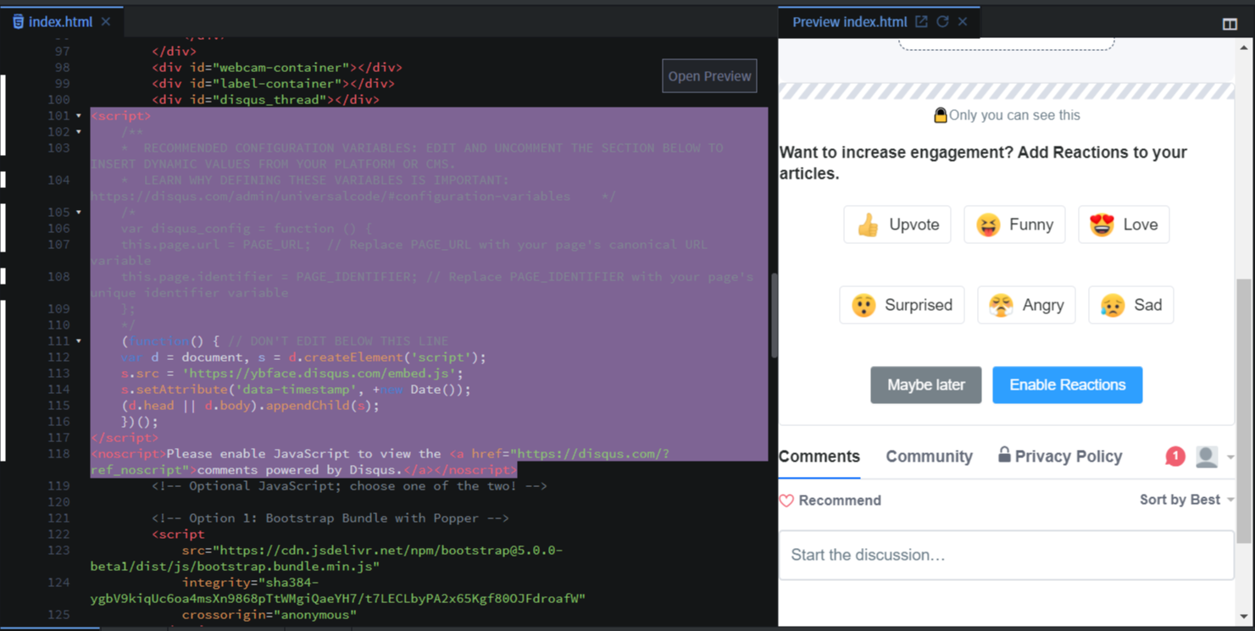Click the red notification badge
Screen dimensions: 1255x631
pyautogui.click(x=1174, y=457)
